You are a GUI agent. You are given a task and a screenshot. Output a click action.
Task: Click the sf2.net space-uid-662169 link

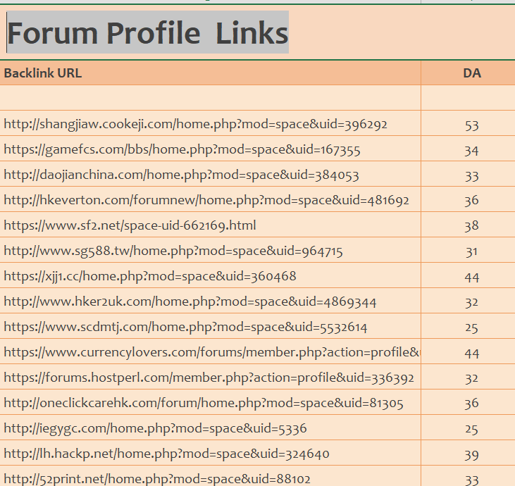pyautogui.click(x=130, y=226)
